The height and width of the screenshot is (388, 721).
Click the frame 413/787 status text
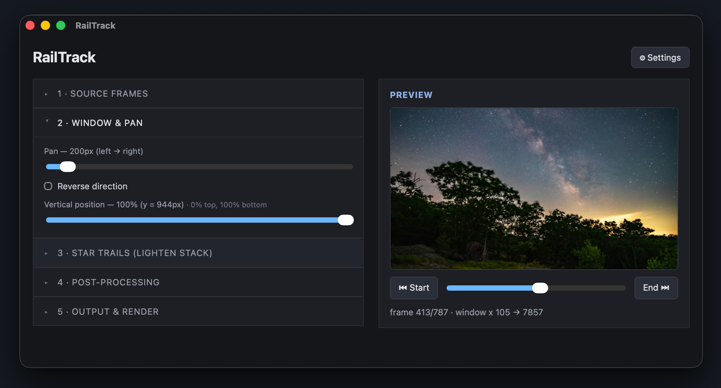(466, 312)
